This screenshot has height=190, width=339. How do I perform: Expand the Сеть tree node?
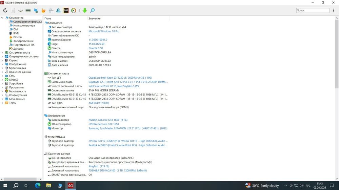coord(2,76)
